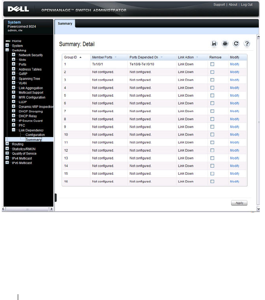The height and width of the screenshot is (300, 265).
Task: Check the Remove box for group 10
Action: (212, 134)
